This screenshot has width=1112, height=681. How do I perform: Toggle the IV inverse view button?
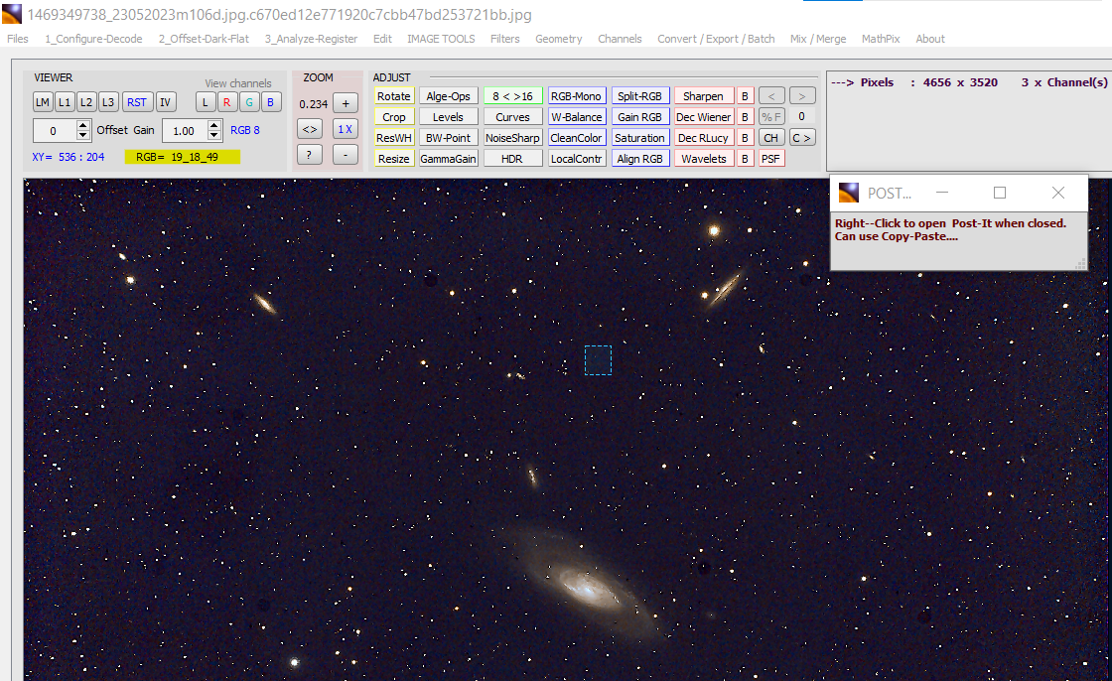click(x=165, y=102)
